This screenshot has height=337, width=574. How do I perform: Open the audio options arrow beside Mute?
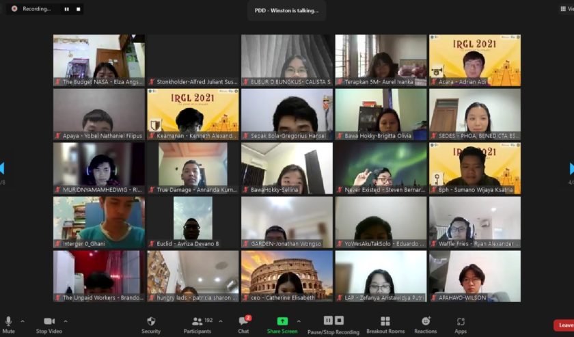point(23,321)
